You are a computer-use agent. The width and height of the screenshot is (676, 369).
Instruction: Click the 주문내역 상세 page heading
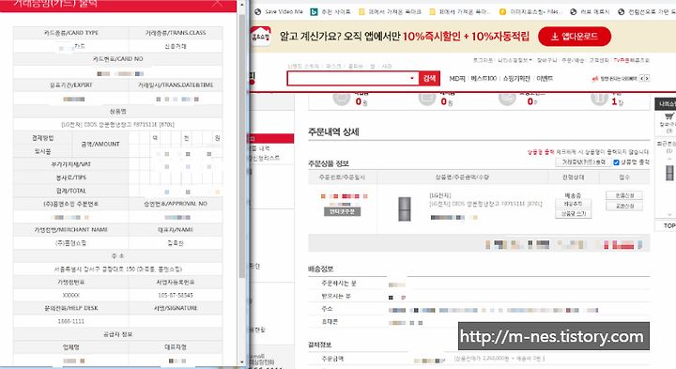pos(333,131)
